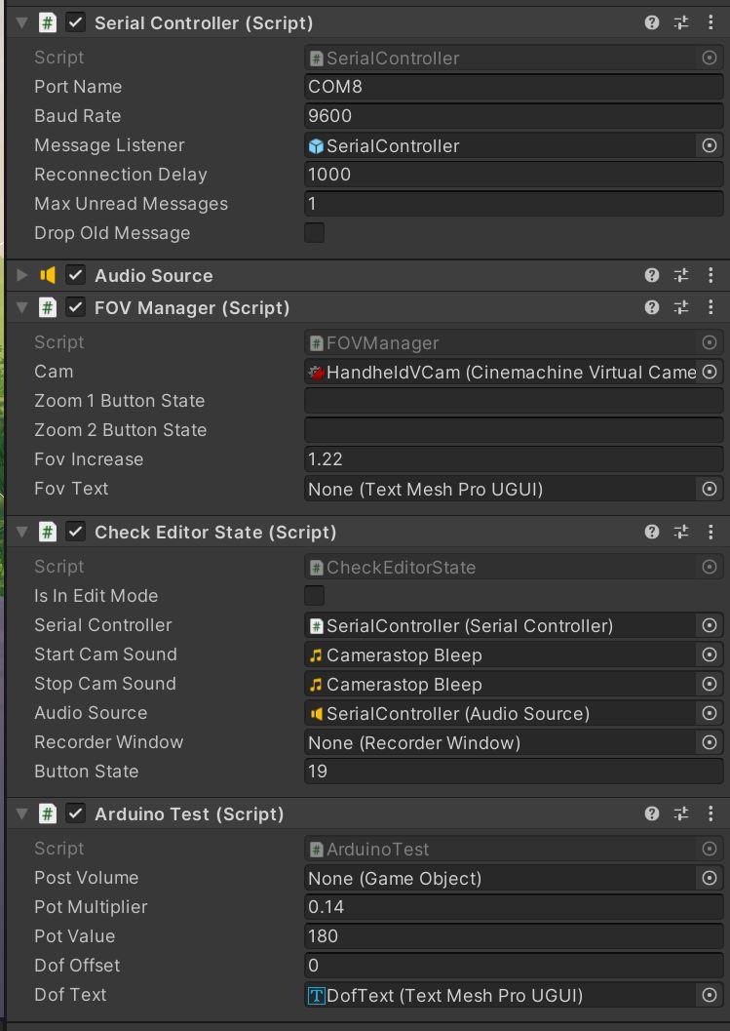Screen dimensions: 730x1031
Task: Open object picker for Dof Text field
Action: [710, 995]
